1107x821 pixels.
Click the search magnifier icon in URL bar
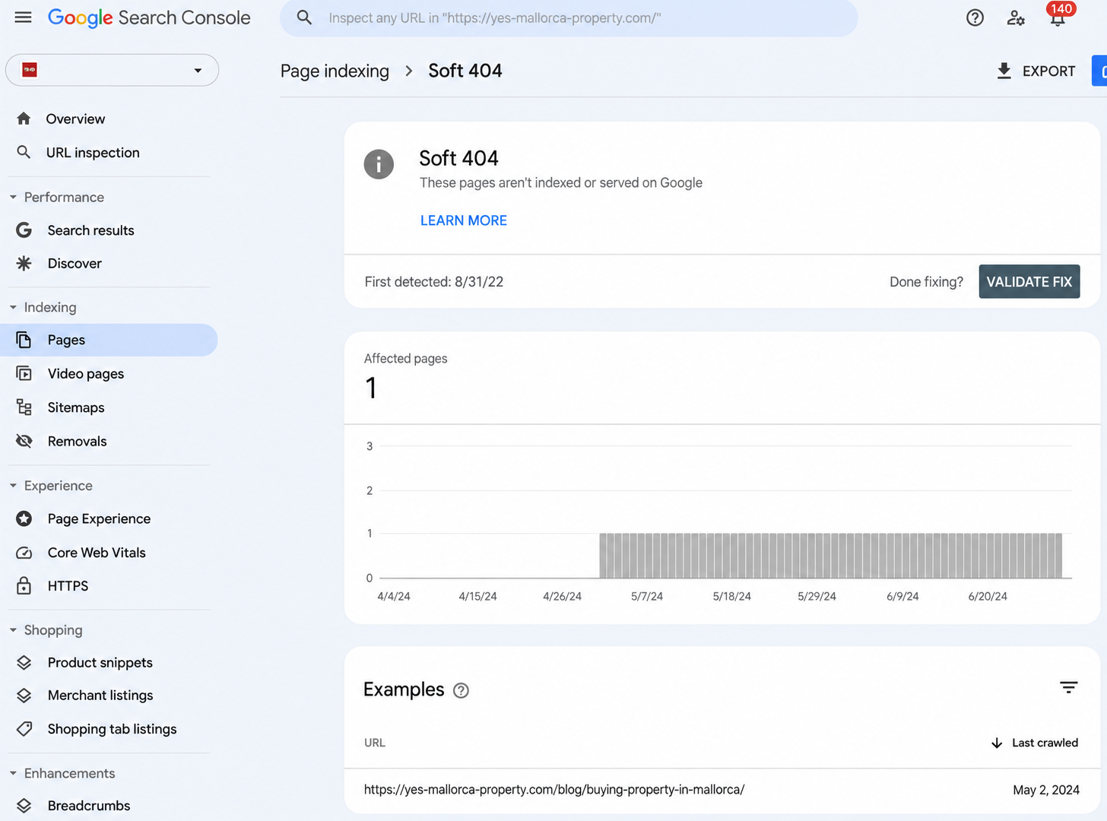[304, 17]
